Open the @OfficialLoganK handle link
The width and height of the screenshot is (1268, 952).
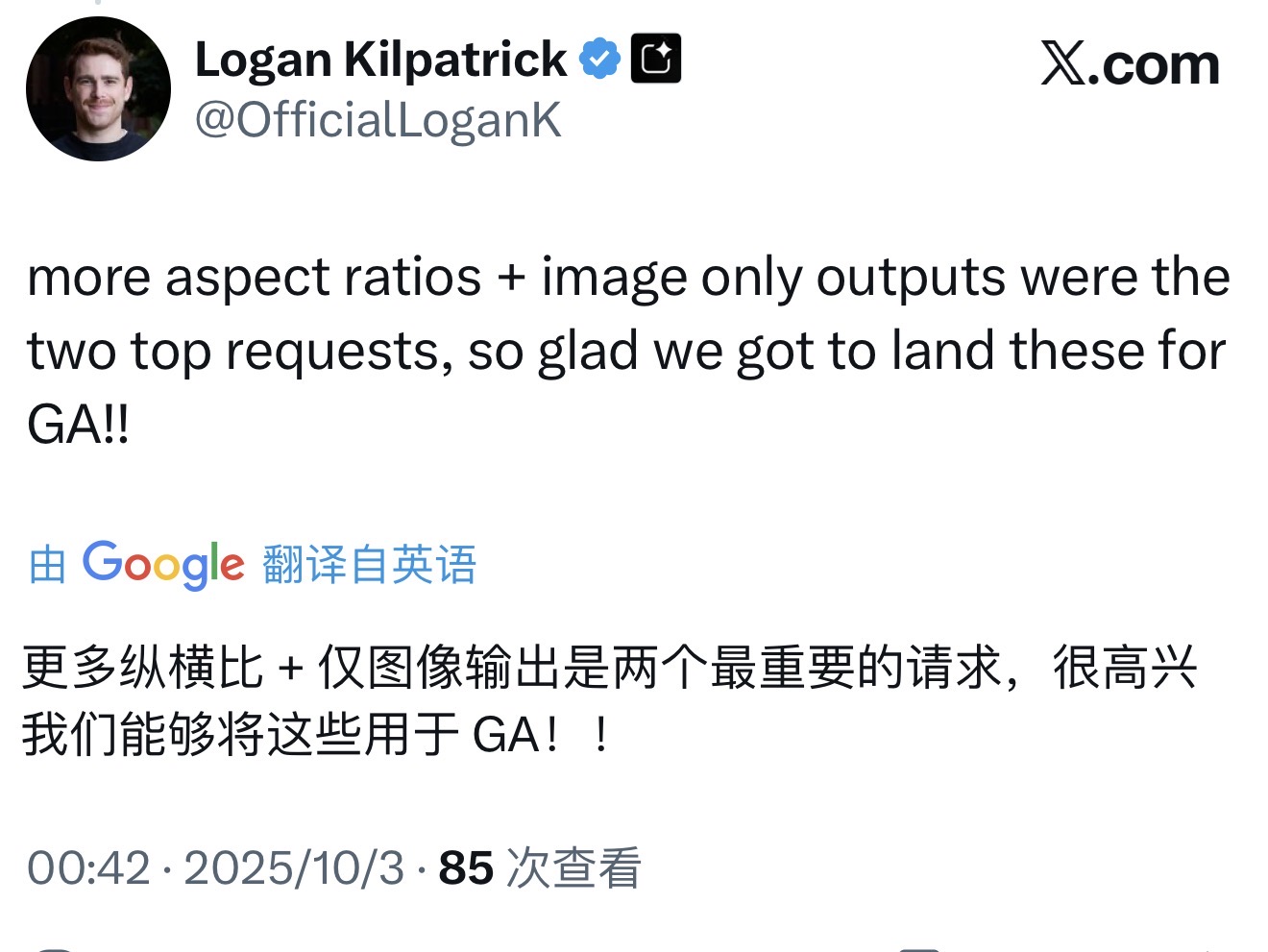point(378,121)
